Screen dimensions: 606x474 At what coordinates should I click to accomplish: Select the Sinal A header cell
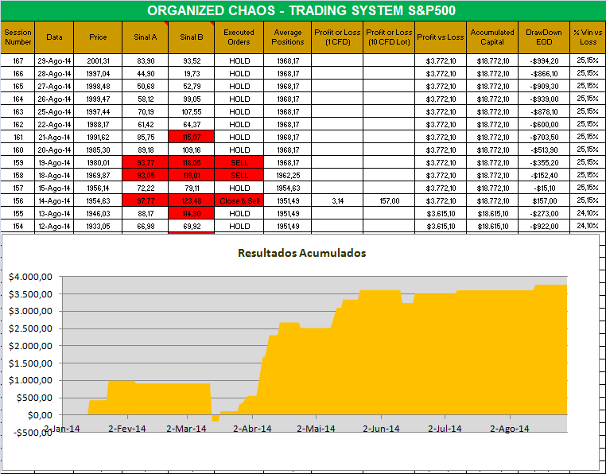pyautogui.click(x=146, y=37)
